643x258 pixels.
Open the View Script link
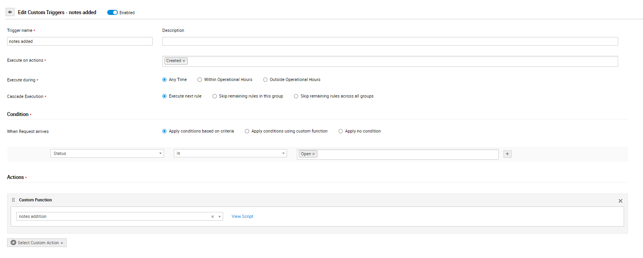tap(242, 216)
